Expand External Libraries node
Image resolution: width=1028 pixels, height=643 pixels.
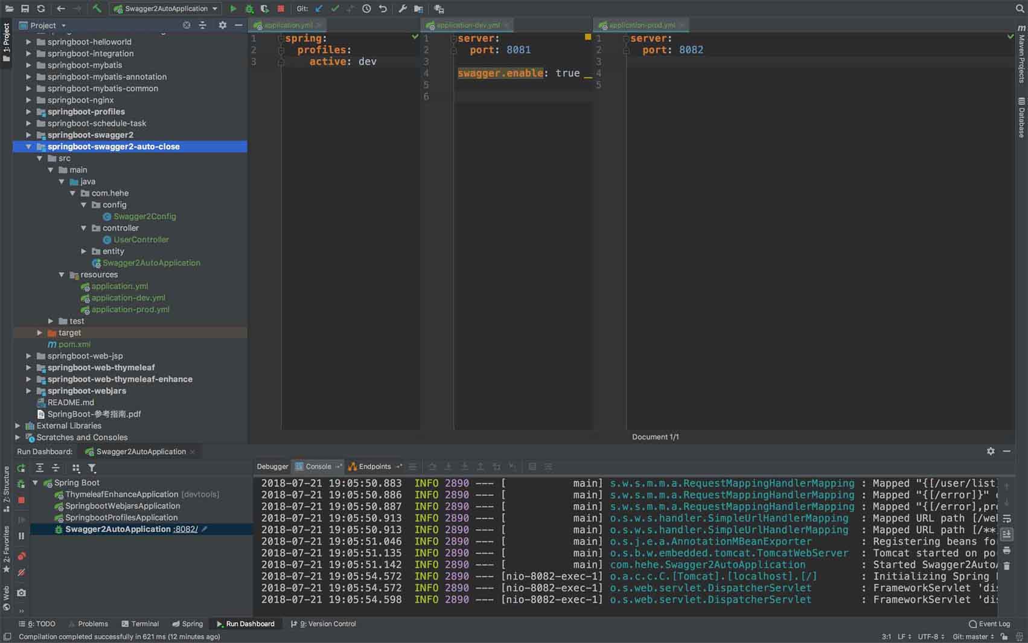tap(18, 426)
